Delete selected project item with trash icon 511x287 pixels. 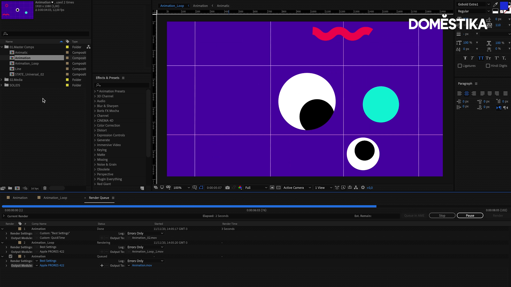point(45,188)
